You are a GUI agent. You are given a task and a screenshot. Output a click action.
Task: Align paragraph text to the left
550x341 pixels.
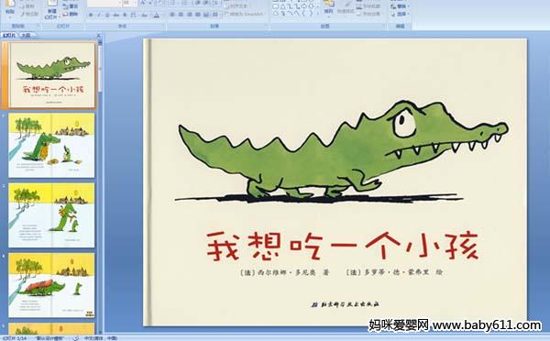172,15
